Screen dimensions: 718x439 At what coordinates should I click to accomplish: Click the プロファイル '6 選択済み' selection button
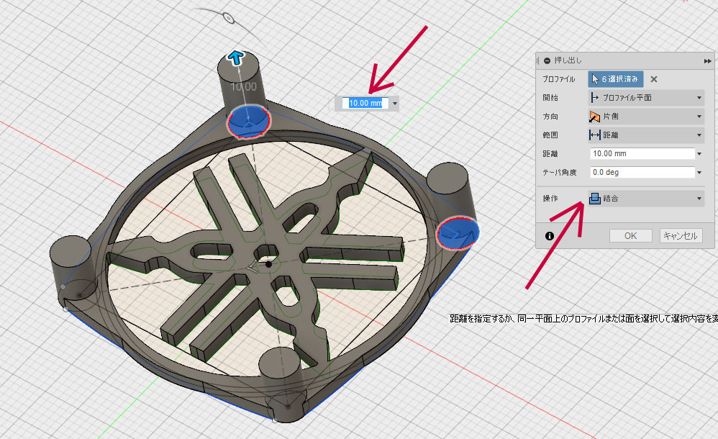[615, 79]
